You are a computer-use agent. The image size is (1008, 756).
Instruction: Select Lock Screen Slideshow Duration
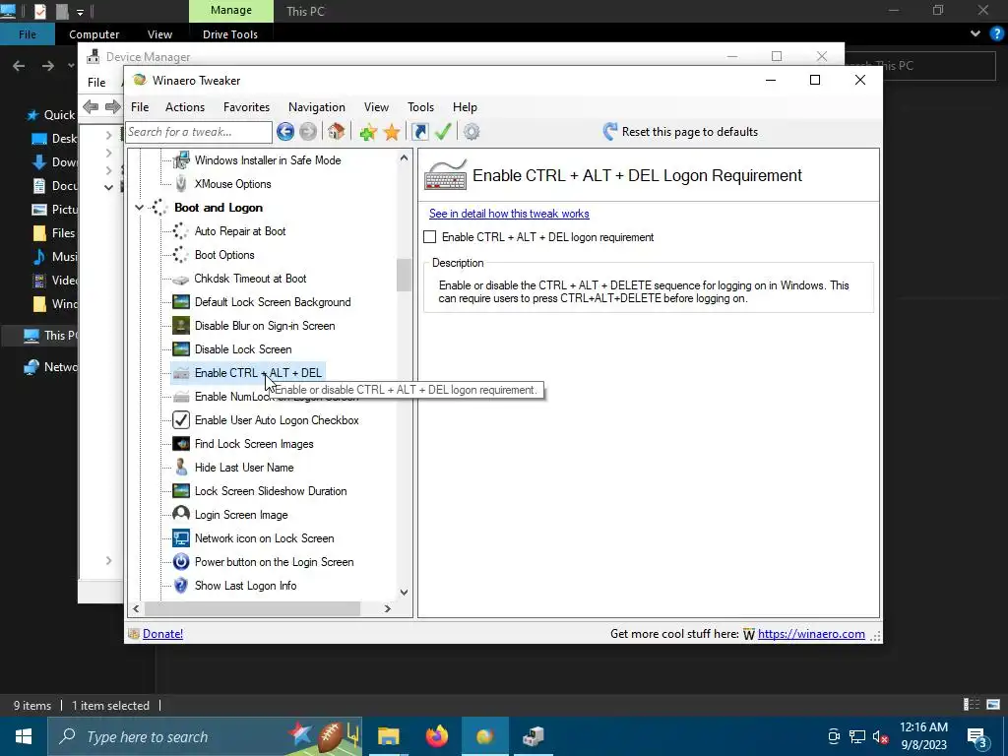(x=271, y=491)
